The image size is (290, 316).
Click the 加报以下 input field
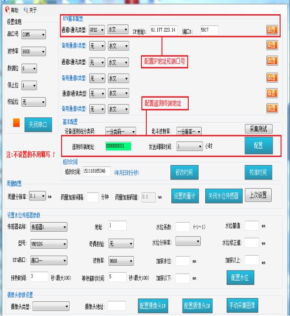coord(182,279)
